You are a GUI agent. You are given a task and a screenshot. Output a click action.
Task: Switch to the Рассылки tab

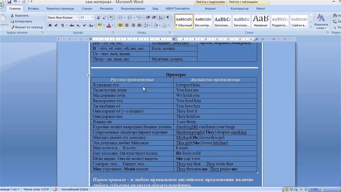(x=107, y=9)
